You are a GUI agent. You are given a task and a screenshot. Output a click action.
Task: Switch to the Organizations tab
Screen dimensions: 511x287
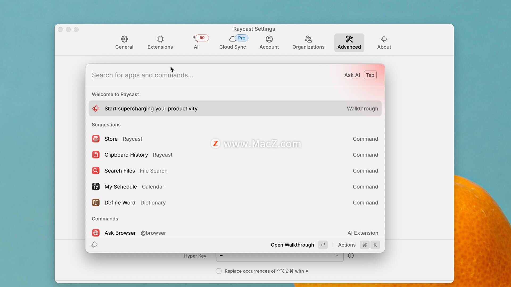tap(308, 43)
